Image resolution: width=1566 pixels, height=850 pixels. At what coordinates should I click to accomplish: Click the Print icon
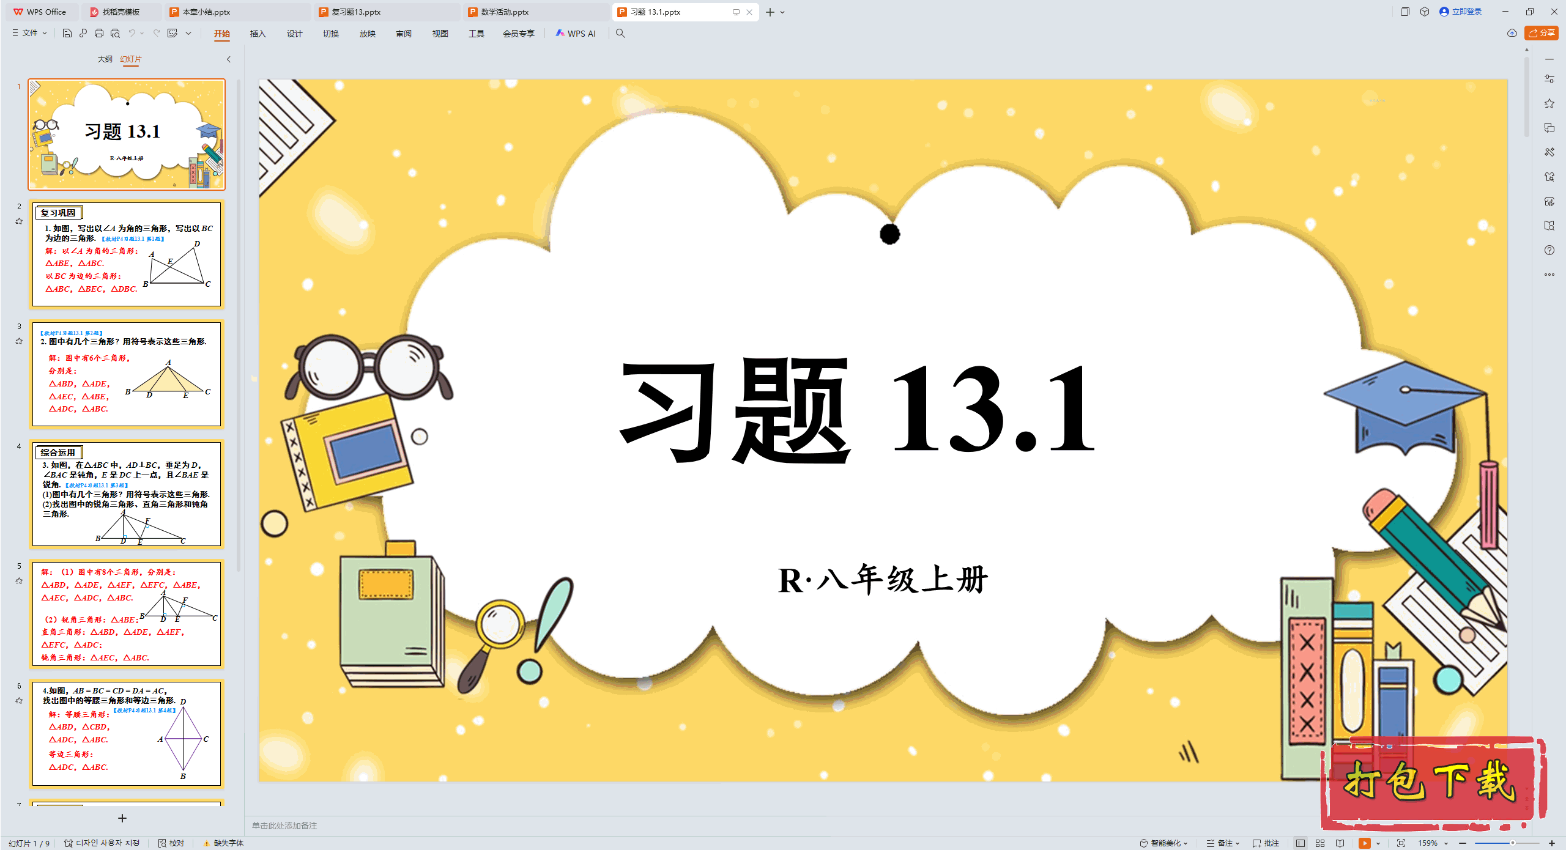pyautogui.click(x=99, y=33)
